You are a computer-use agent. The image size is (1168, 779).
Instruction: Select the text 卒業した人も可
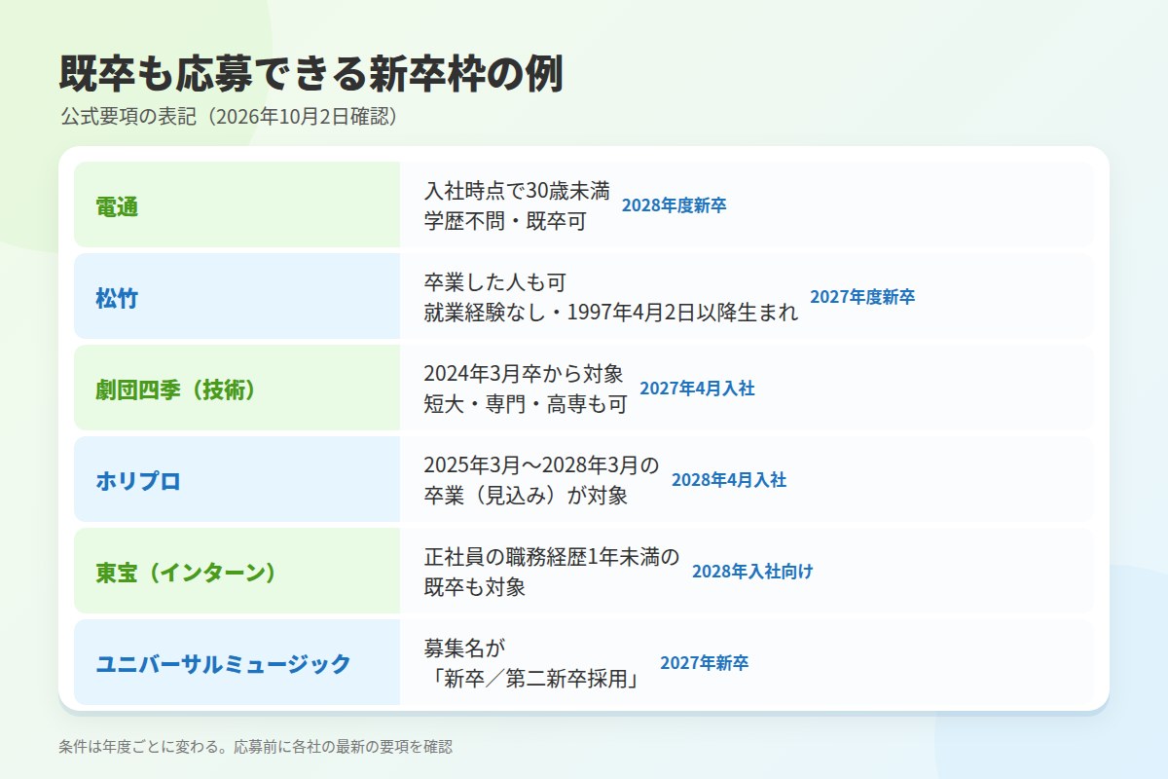pyautogui.click(x=495, y=282)
